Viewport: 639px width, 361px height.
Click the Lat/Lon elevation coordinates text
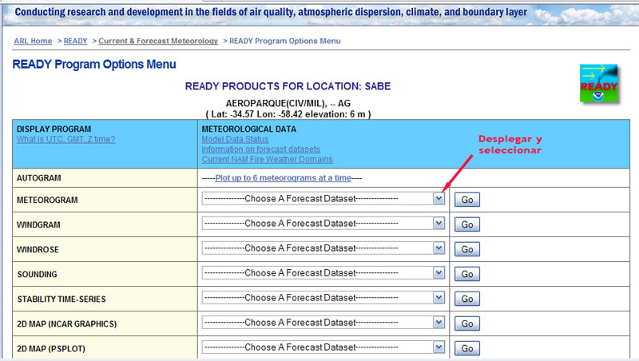(x=288, y=114)
